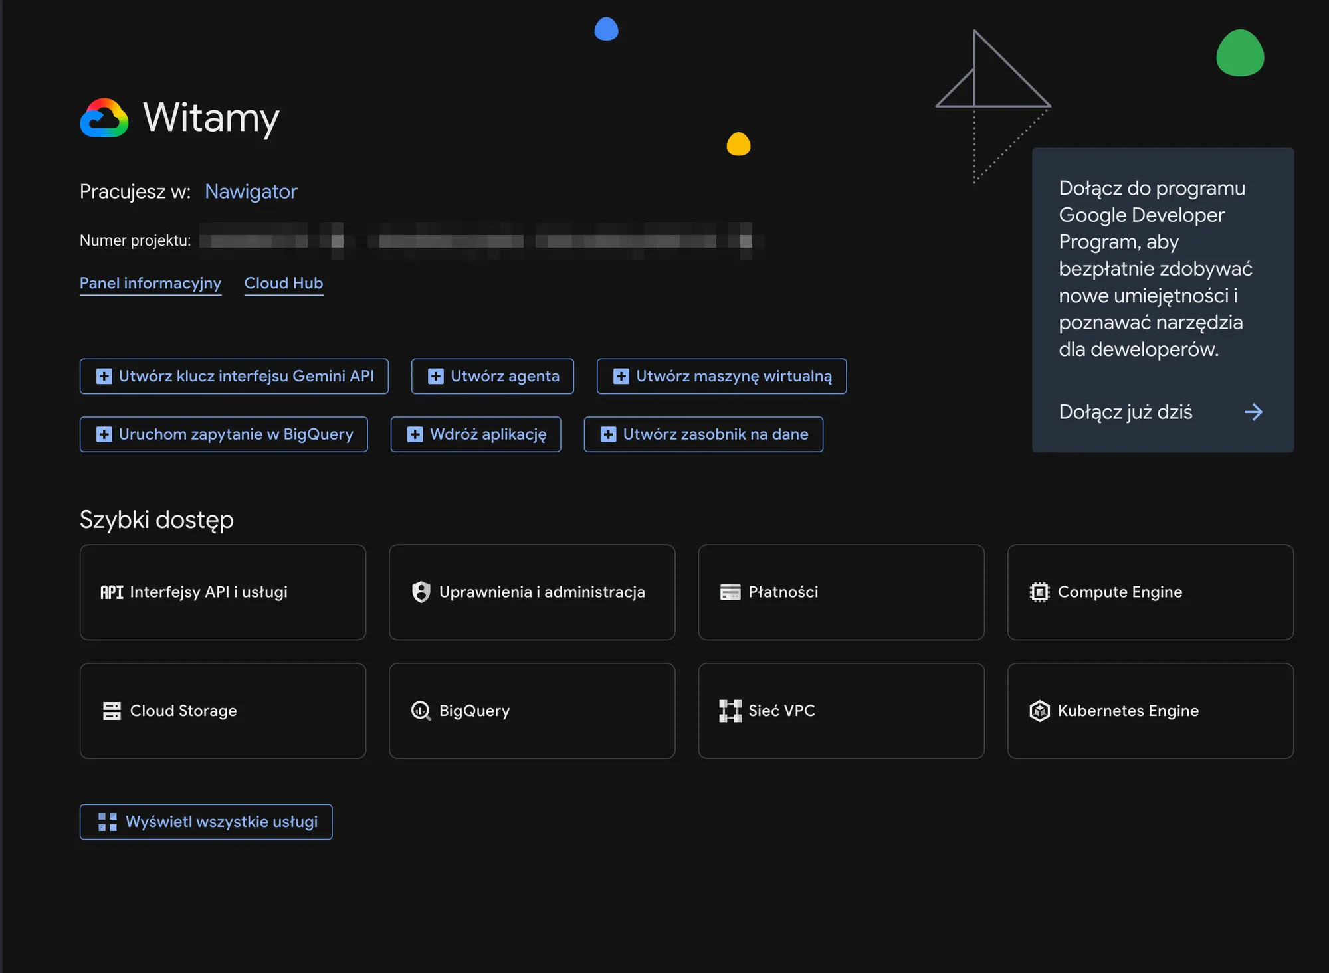Click the plus icon on Wdróż aplikację
1329x973 pixels.
(x=415, y=435)
